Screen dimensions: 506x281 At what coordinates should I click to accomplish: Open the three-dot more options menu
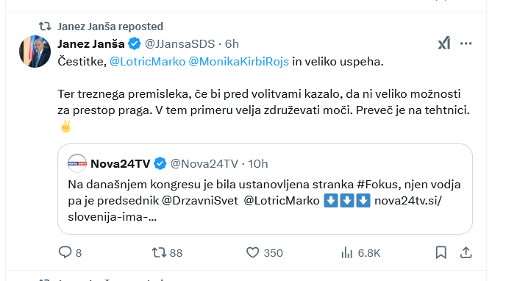[x=466, y=43]
